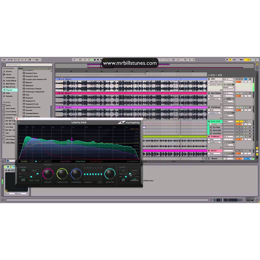This screenshot has width=260, height=260.
Task: Click the RESET button in Unfilter
Action: [35, 171]
